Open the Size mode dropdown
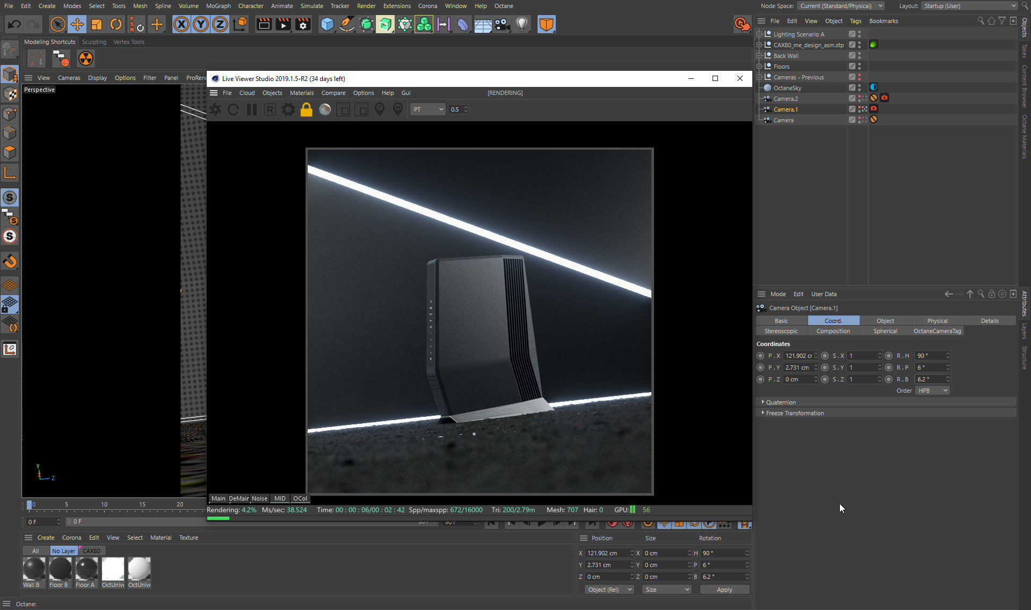 click(x=667, y=590)
